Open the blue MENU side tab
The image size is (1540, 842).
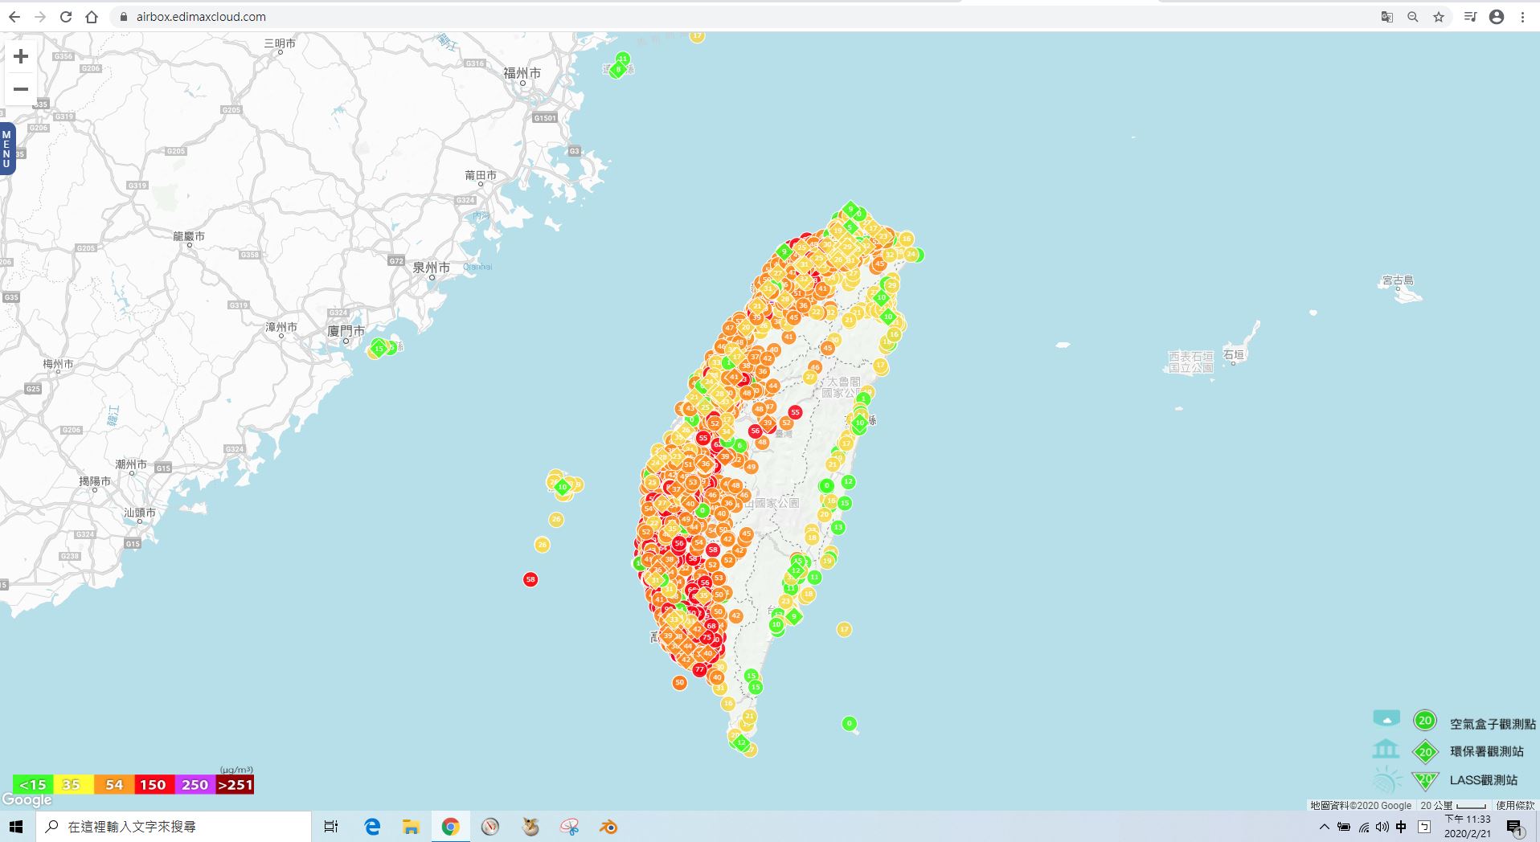(6, 149)
